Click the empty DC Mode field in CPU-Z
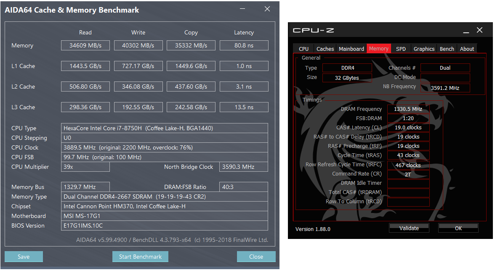 tap(445, 77)
